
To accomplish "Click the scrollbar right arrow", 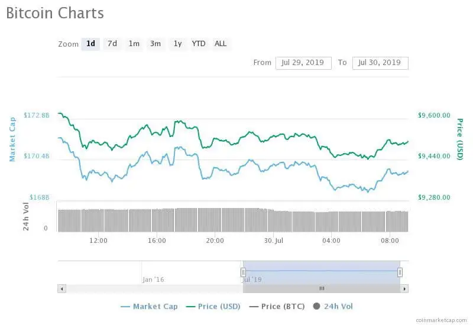I will coord(404,288).
